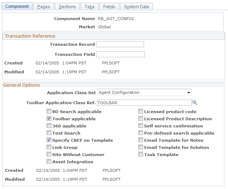The image size is (228, 189).
Task: Click the Transaction Field input box
Action: tap(120, 54)
